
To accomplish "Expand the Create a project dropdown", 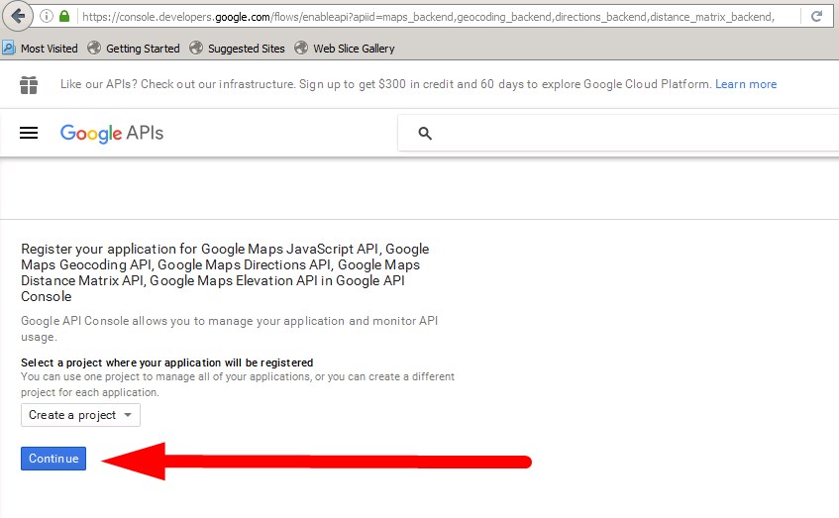I will (80, 415).
